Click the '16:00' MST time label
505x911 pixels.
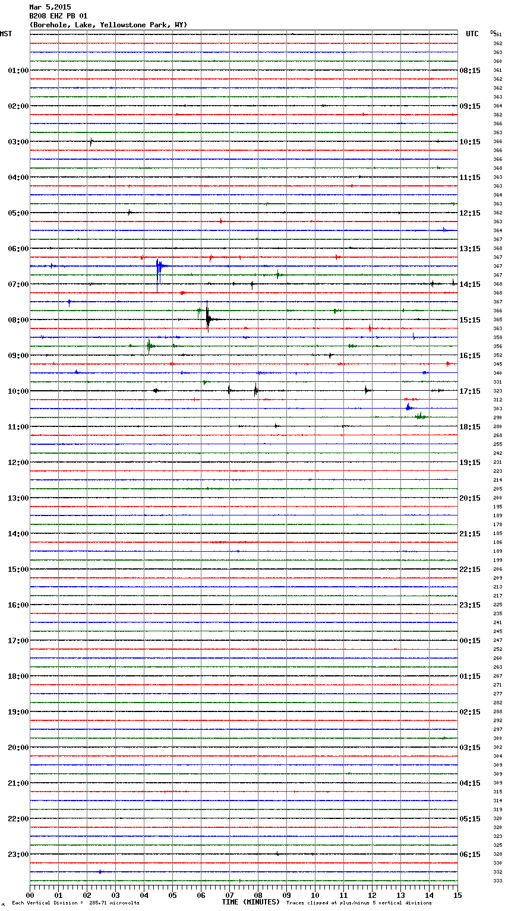pos(18,605)
